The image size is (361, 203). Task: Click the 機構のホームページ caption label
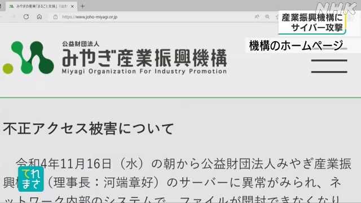click(296, 46)
